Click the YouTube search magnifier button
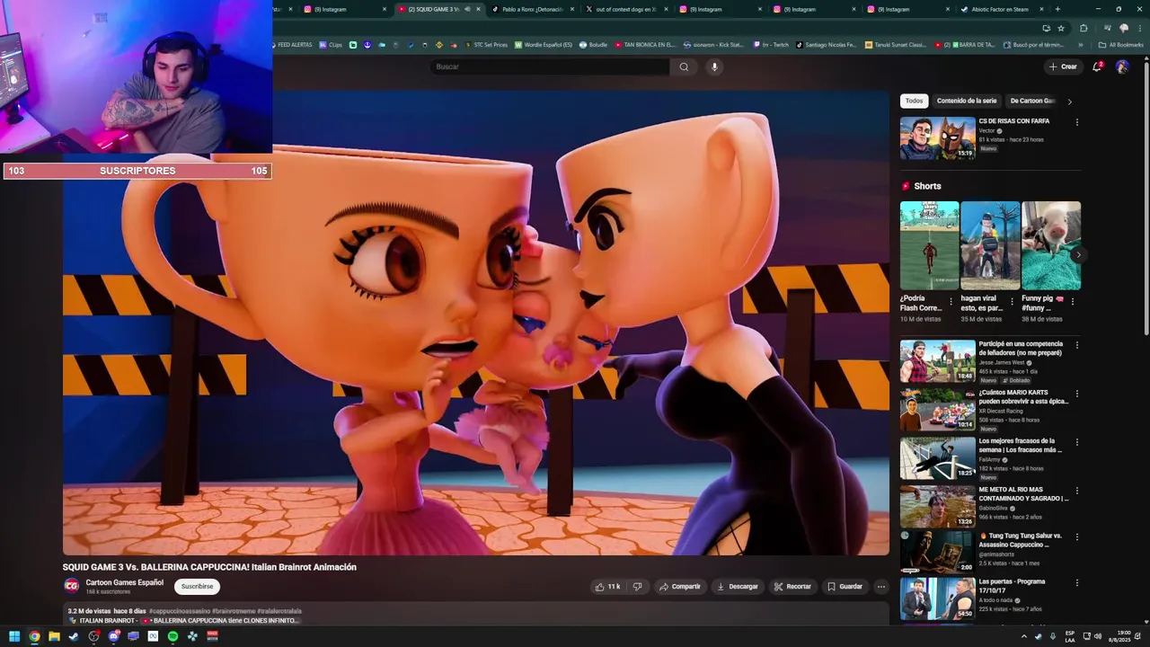Image resolution: width=1150 pixels, height=647 pixels. click(x=684, y=66)
